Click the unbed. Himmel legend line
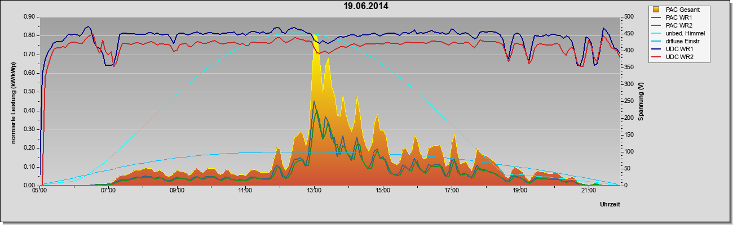 click(x=657, y=33)
